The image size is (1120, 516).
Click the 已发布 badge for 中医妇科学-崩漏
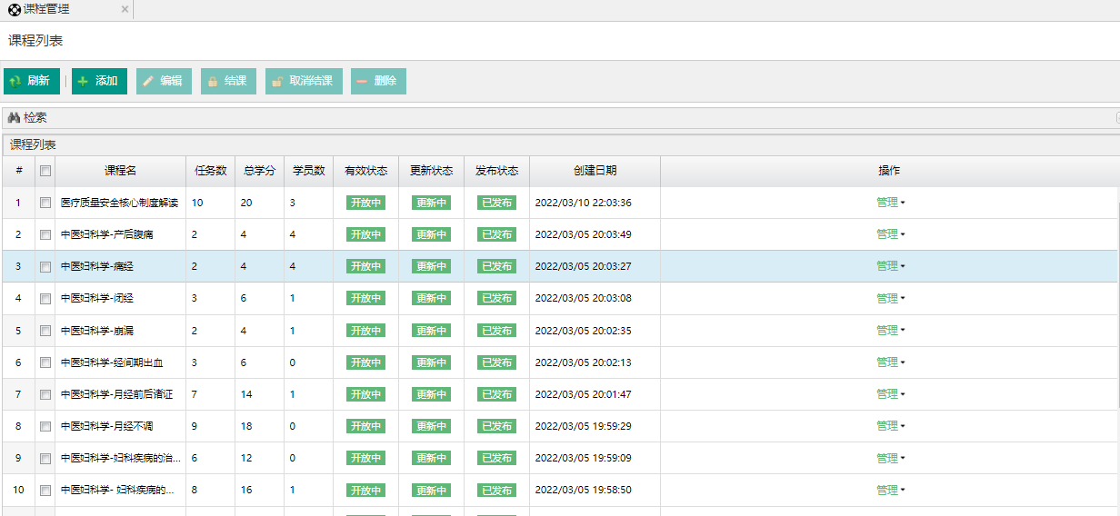(x=496, y=331)
